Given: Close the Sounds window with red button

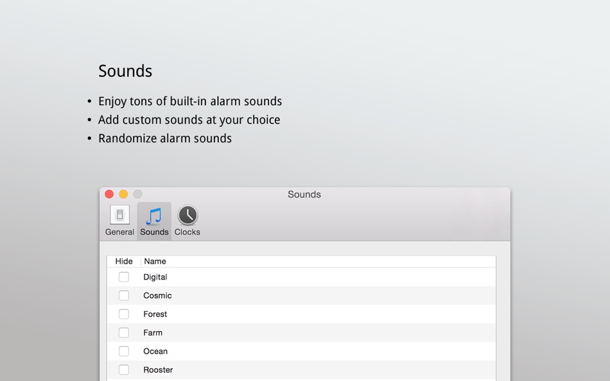Looking at the screenshot, I should [109, 194].
